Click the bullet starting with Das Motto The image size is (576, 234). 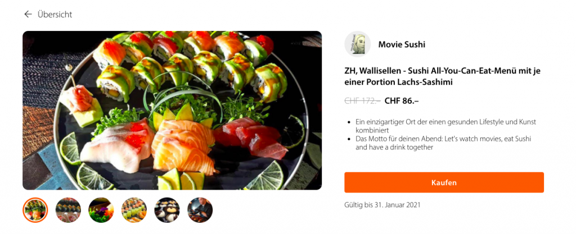(443, 143)
